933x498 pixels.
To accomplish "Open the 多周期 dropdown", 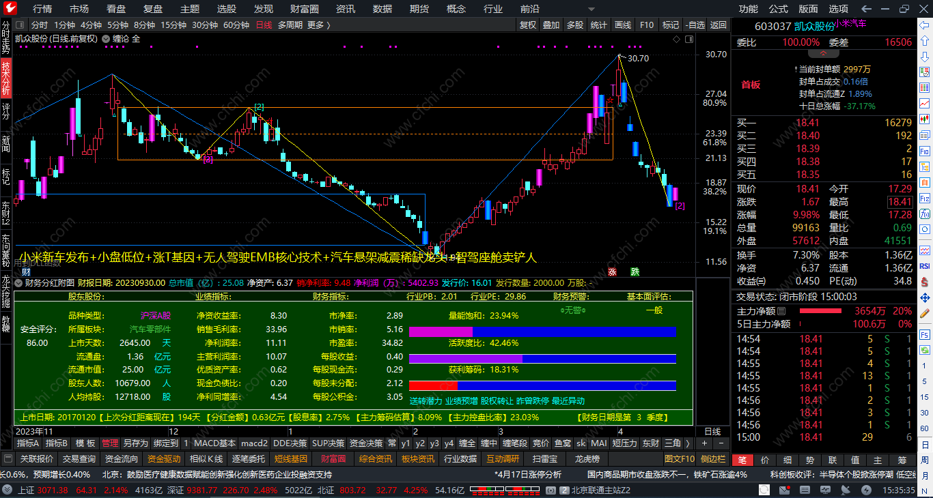I will point(290,25).
